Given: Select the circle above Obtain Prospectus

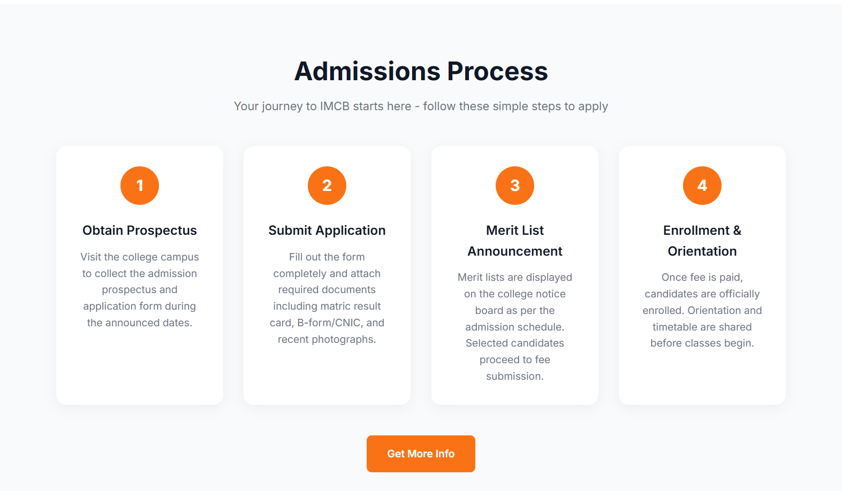Looking at the screenshot, I should (x=140, y=185).
